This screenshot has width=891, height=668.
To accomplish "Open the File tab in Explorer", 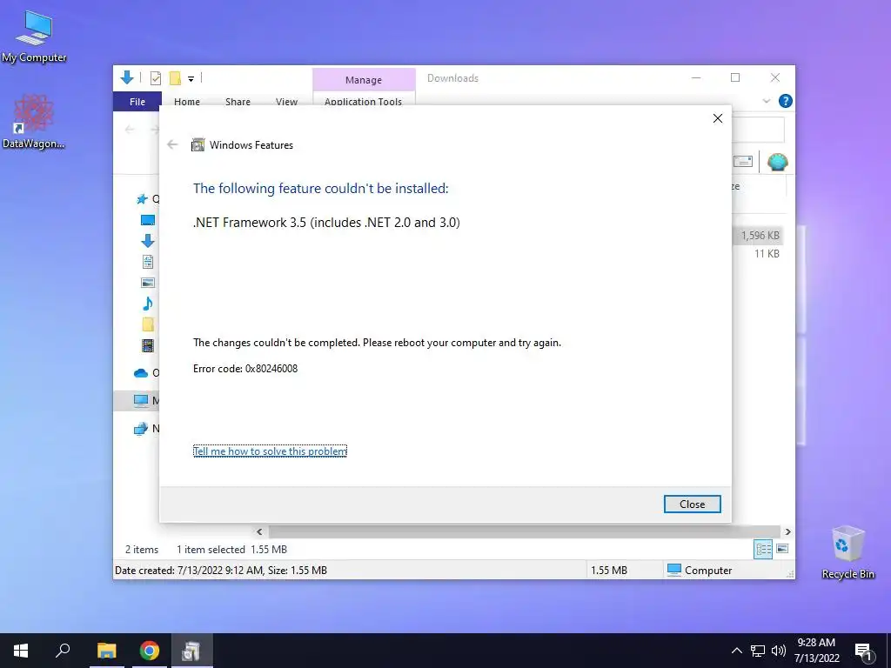I will (x=137, y=102).
